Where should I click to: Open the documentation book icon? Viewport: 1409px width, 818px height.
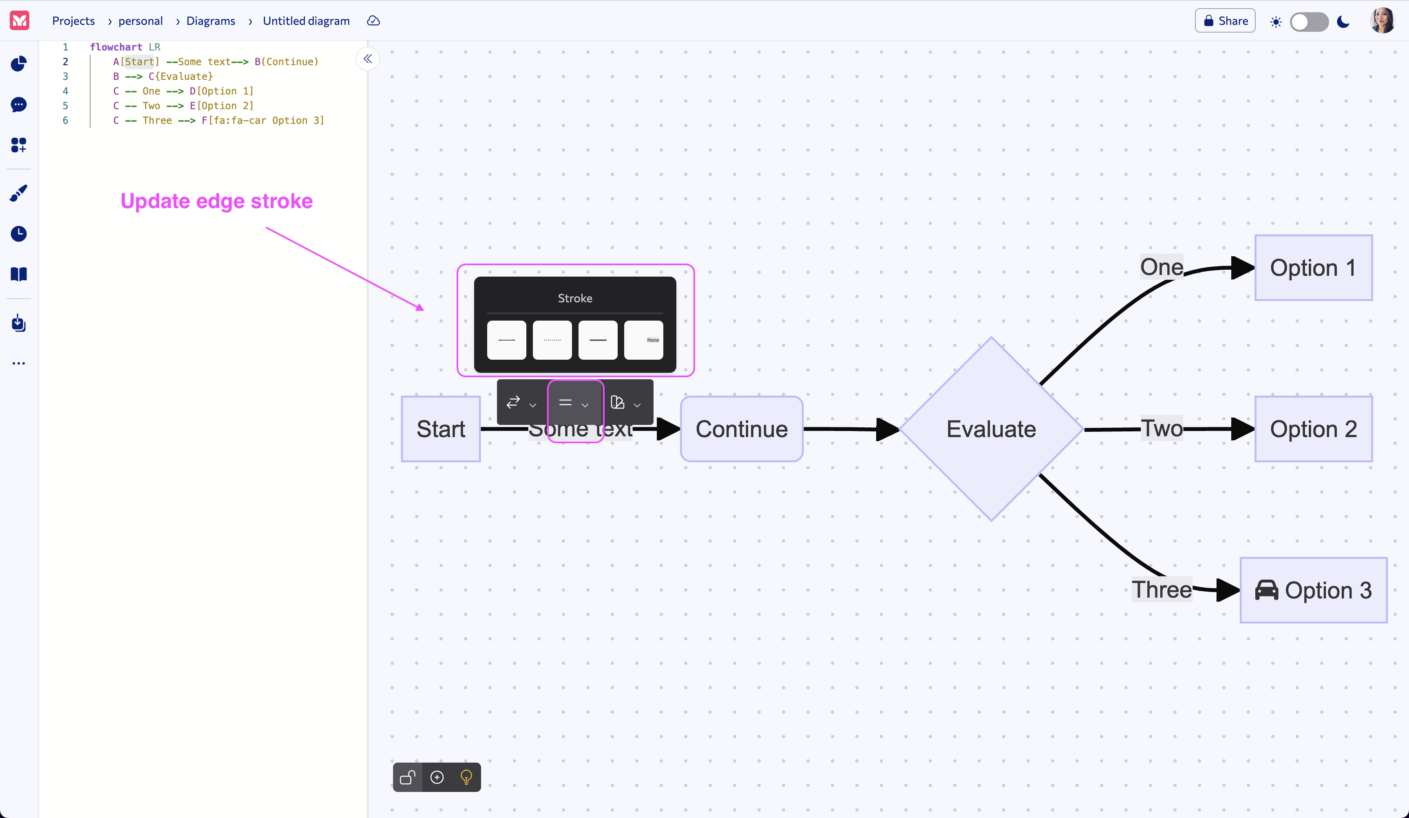(x=19, y=274)
